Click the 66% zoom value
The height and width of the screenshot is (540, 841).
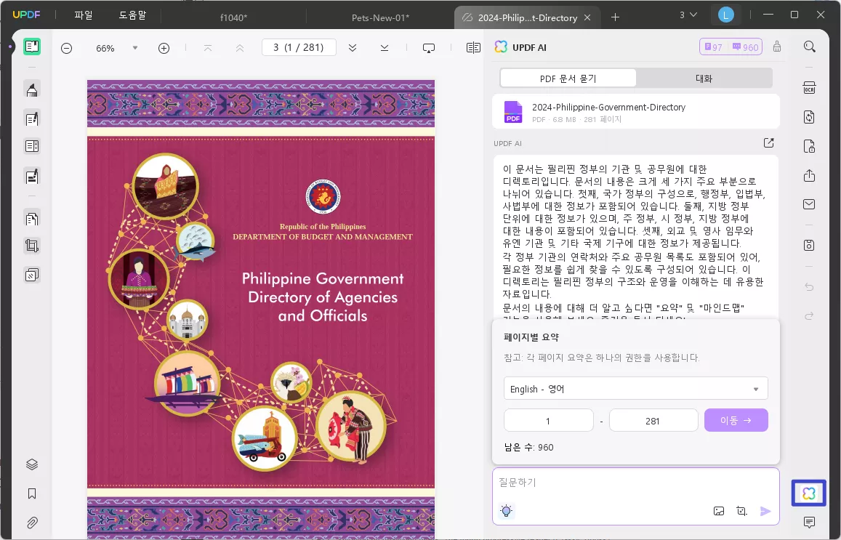105,48
